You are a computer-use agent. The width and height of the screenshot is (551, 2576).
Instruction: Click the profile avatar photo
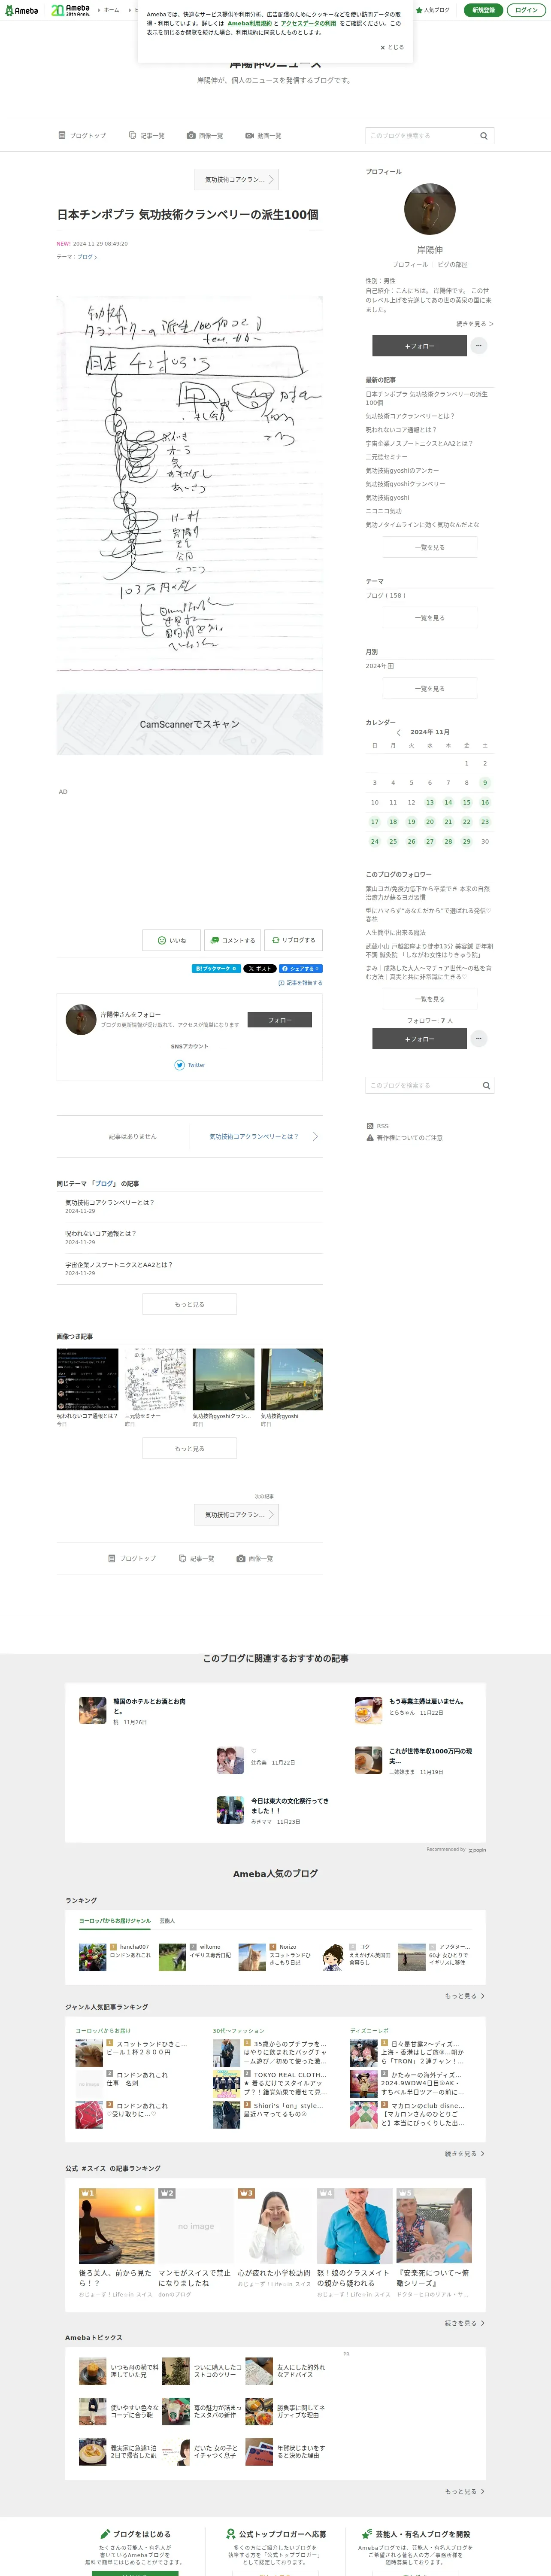click(x=429, y=209)
